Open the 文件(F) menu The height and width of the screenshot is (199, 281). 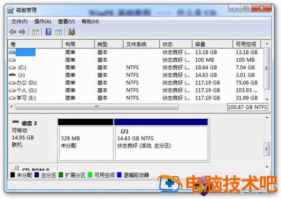[19, 21]
